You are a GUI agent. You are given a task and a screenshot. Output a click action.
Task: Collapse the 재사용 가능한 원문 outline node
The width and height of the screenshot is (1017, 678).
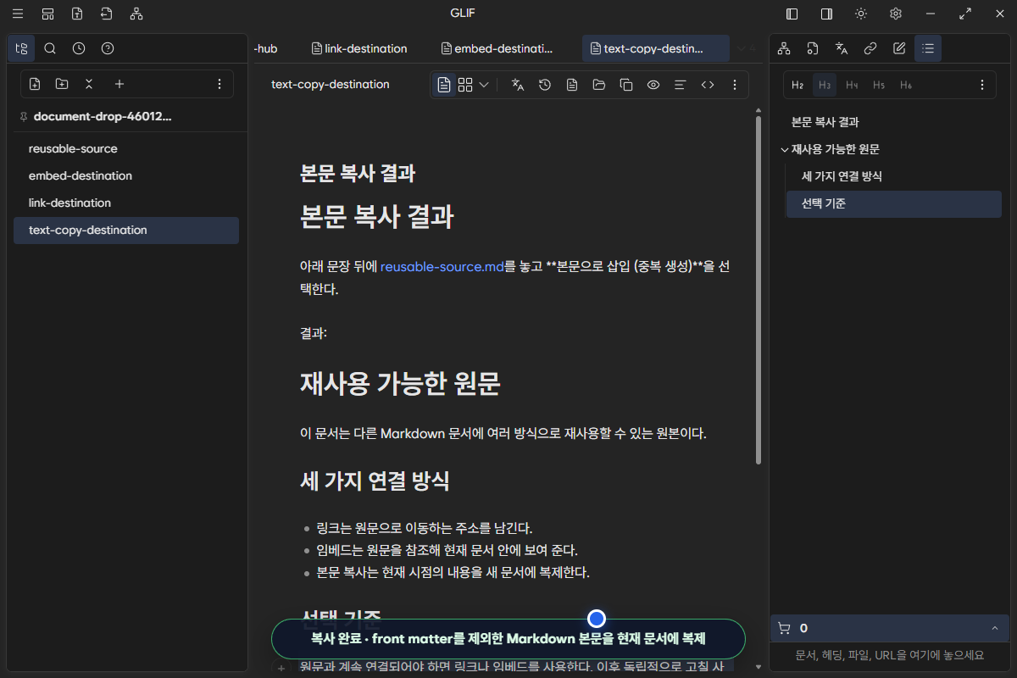(784, 149)
